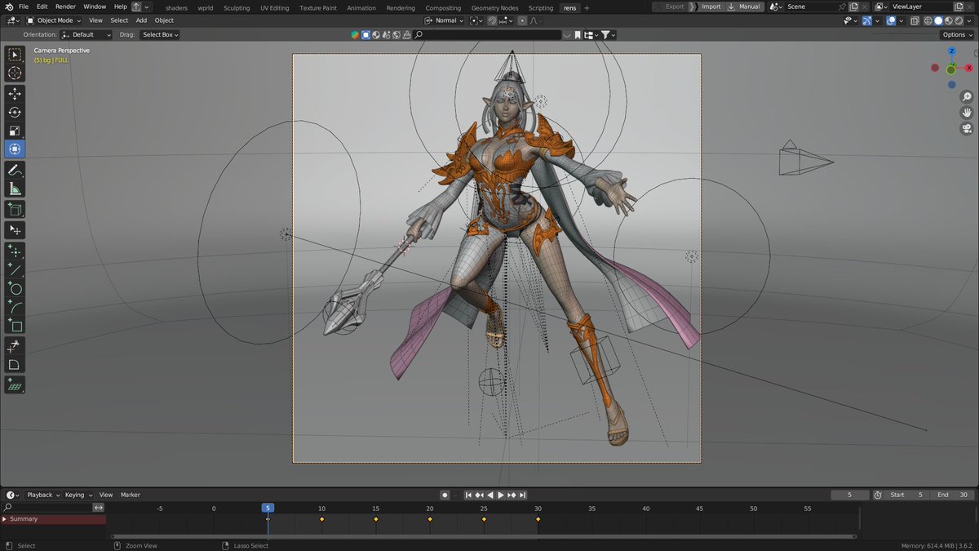Switch to the UV Editing workspace tab
Screen dimensions: 979x551
pos(275,7)
